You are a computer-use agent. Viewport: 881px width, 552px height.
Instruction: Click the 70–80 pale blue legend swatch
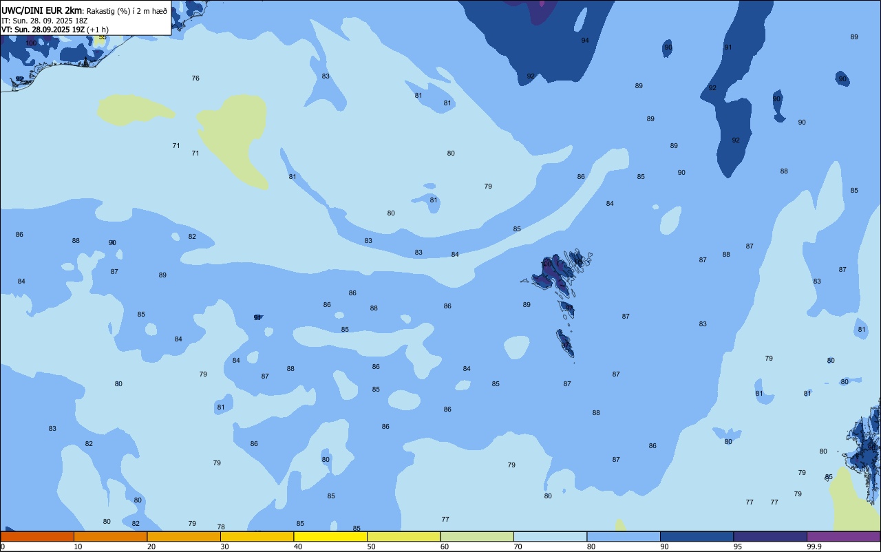tap(550, 536)
